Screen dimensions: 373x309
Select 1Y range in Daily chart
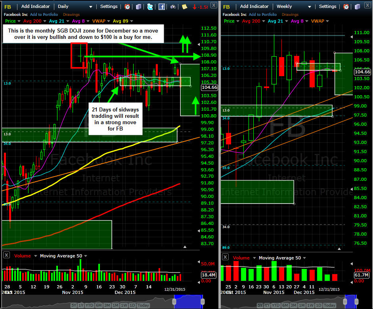(x=81, y=305)
